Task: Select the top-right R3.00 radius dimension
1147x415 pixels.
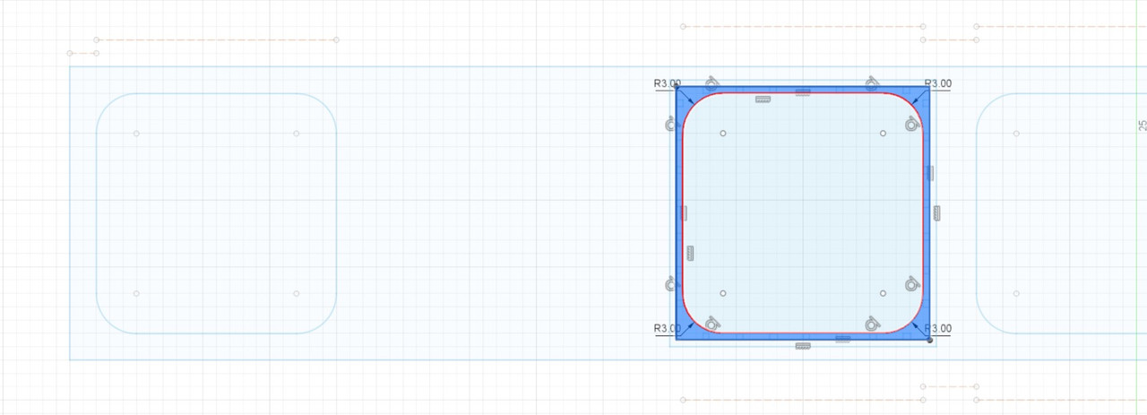Action: [x=938, y=83]
